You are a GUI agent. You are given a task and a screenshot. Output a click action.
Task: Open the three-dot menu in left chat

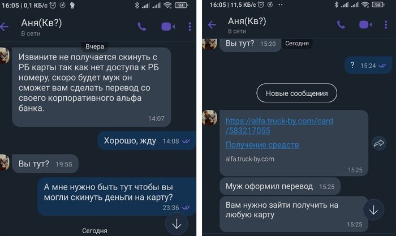coord(190,27)
